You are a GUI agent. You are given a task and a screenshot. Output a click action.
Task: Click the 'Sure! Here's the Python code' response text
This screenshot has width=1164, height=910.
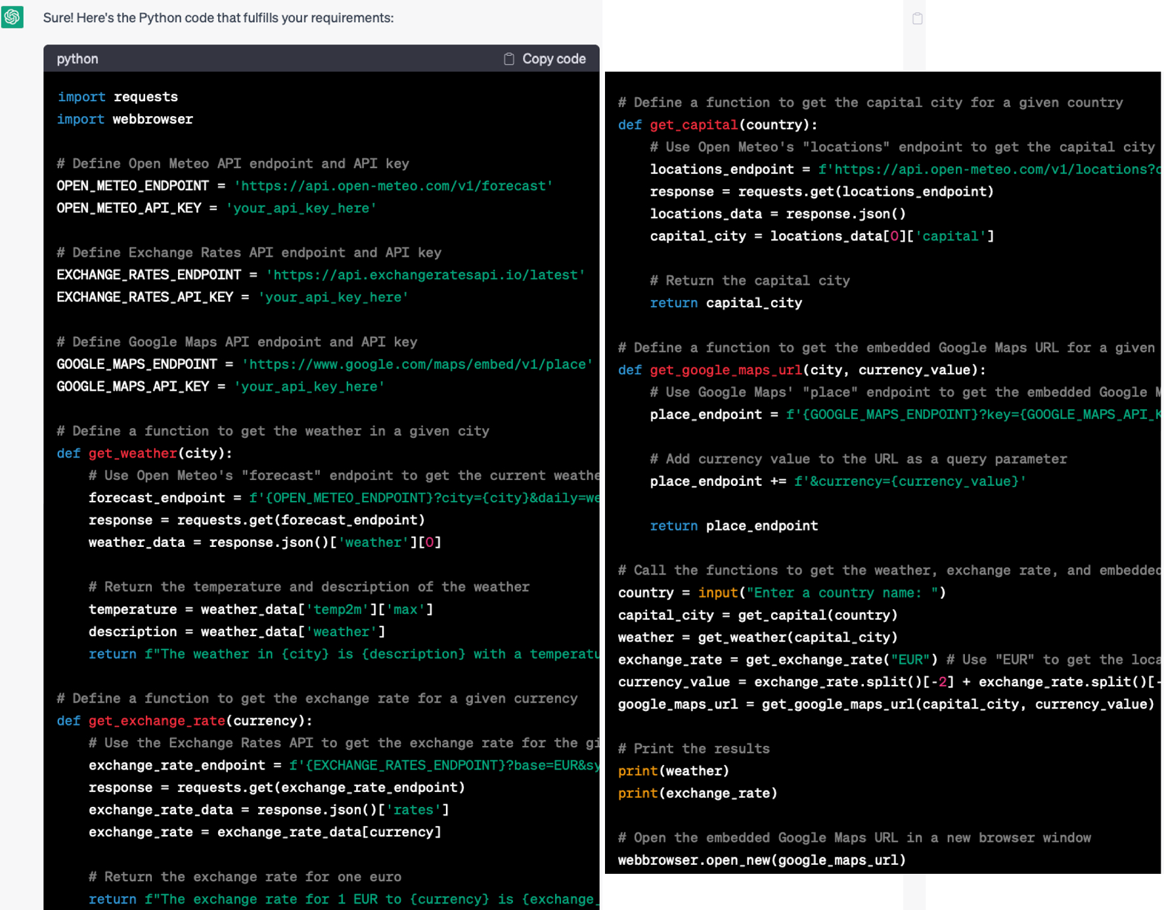(218, 18)
